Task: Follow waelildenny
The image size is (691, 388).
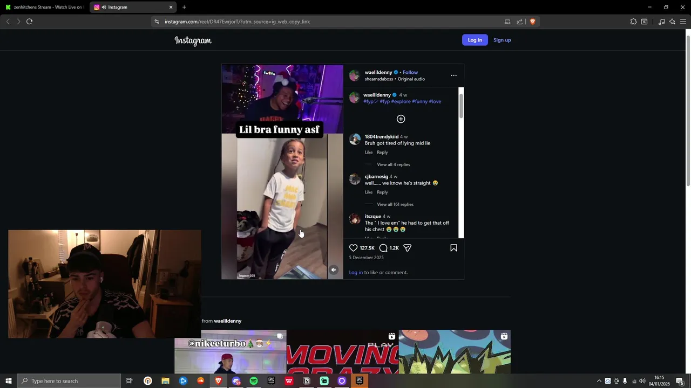Action: click(410, 72)
